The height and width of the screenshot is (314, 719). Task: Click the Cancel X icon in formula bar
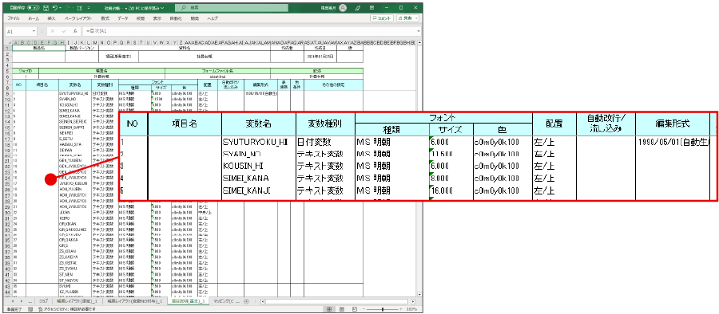pos(52,31)
